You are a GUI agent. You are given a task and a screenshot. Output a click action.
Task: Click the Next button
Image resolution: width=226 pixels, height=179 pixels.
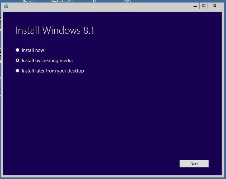[x=194, y=164]
